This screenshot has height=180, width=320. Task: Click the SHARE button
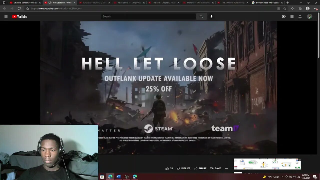click(200, 168)
